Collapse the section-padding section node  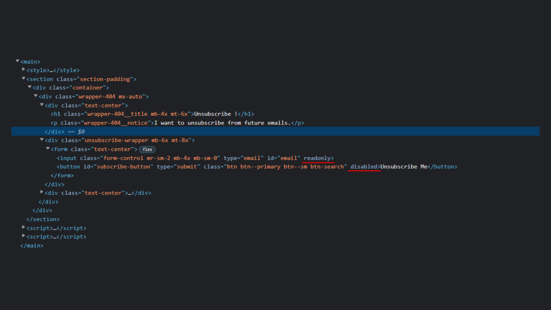[23, 79]
